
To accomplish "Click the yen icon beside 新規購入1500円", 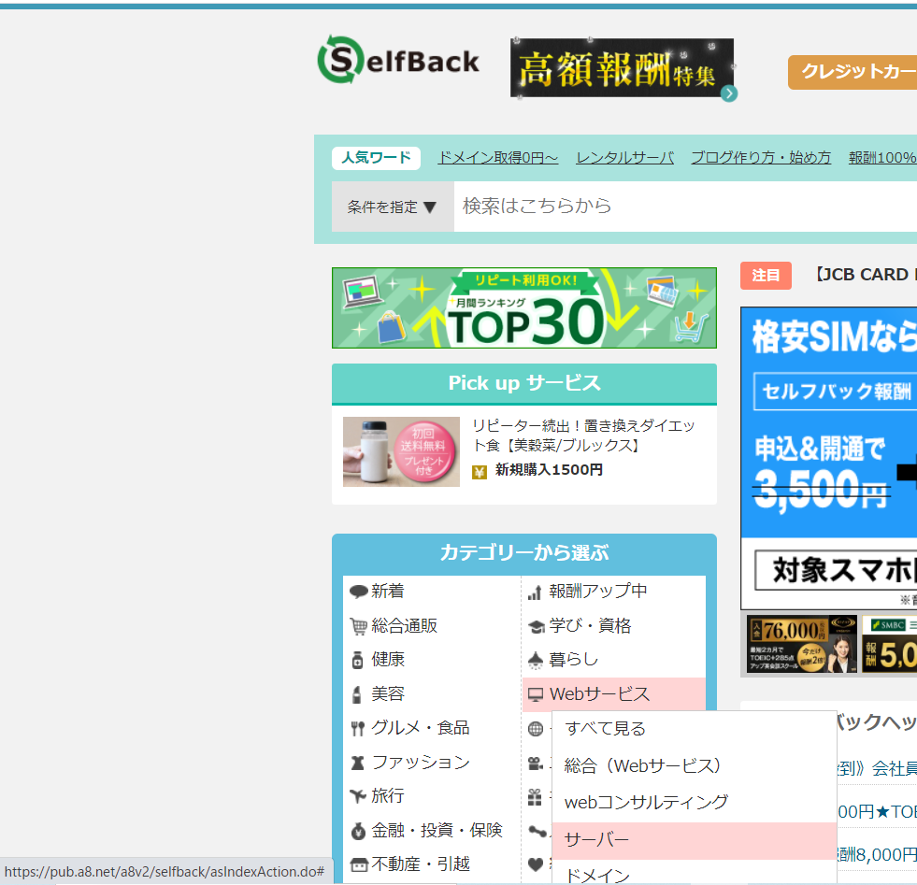I will pos(480,472).
